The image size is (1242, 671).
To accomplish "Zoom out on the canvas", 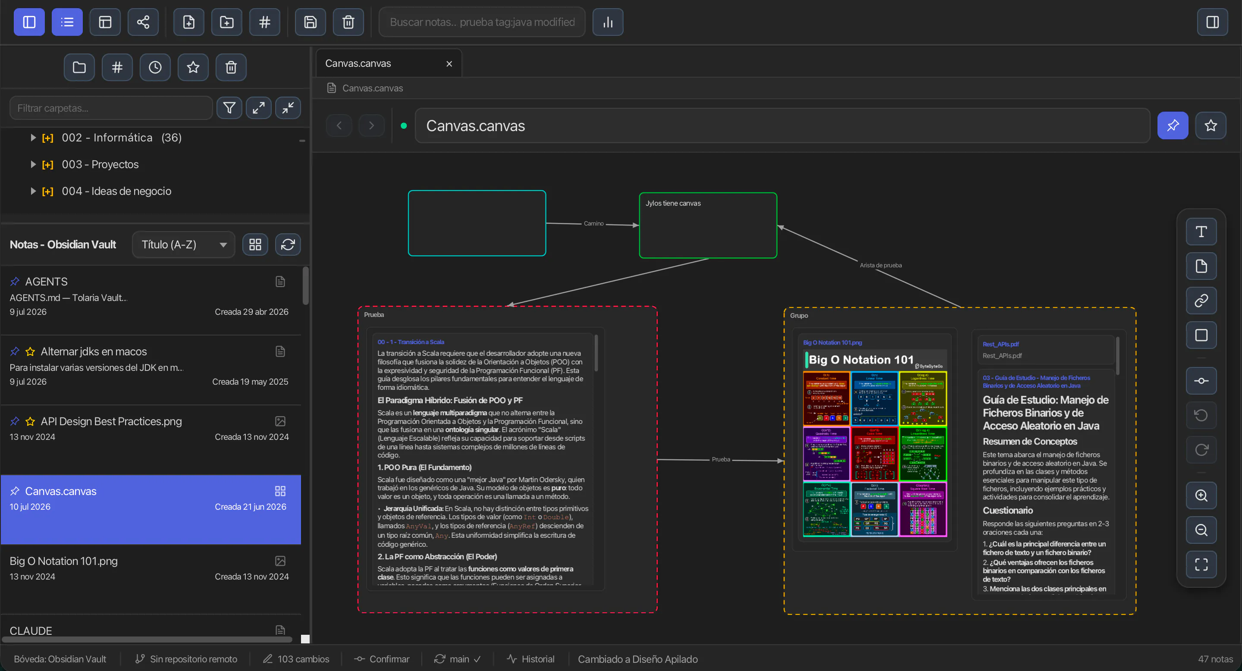I will click(x=1201, y=530).
